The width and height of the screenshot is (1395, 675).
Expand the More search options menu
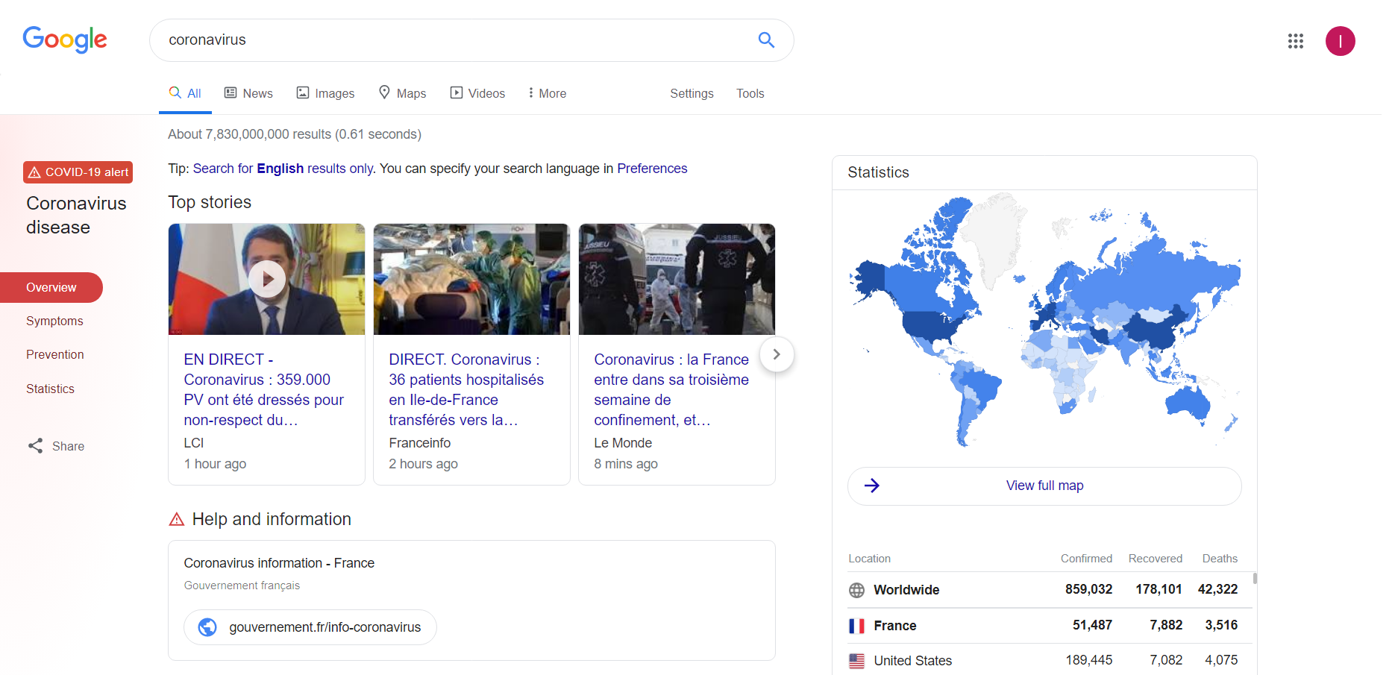(x=547, y=93)
